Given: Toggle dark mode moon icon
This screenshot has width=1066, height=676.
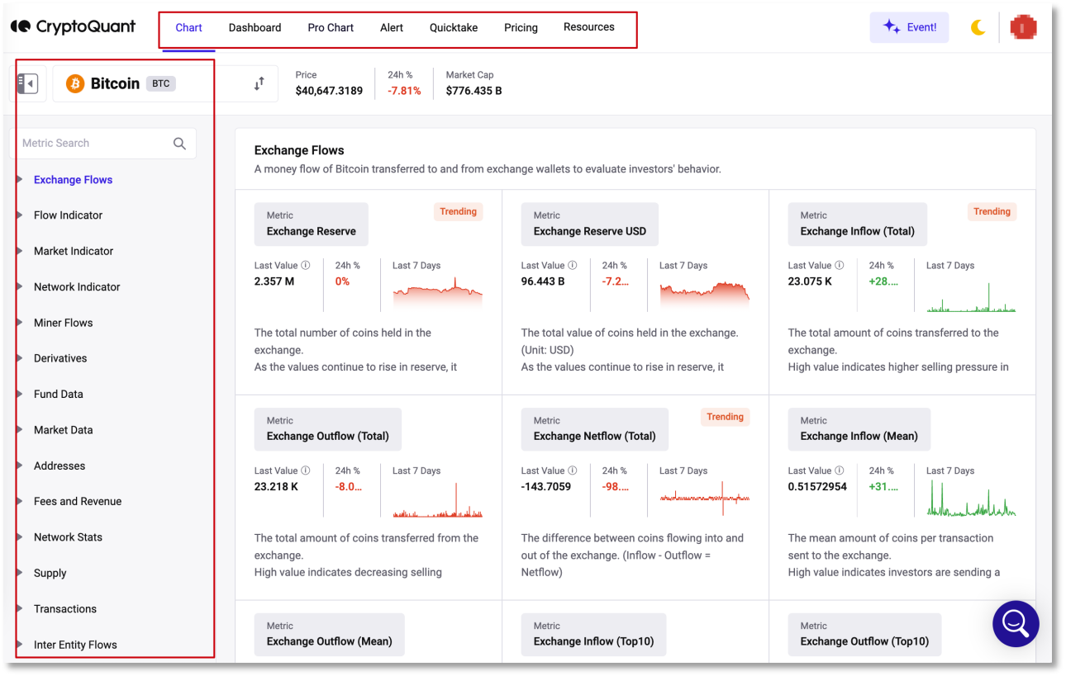Looking at the screenshot, I should [x=978, y=27].
